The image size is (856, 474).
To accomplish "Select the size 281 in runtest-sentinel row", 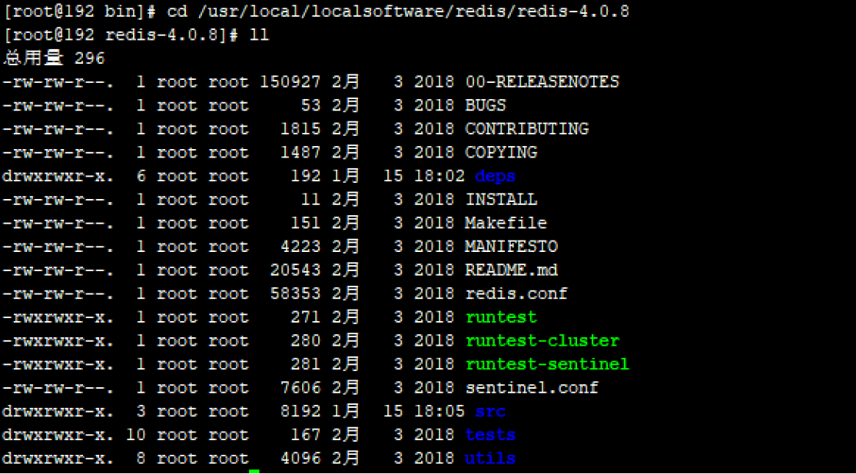I will tap(305, 364).
